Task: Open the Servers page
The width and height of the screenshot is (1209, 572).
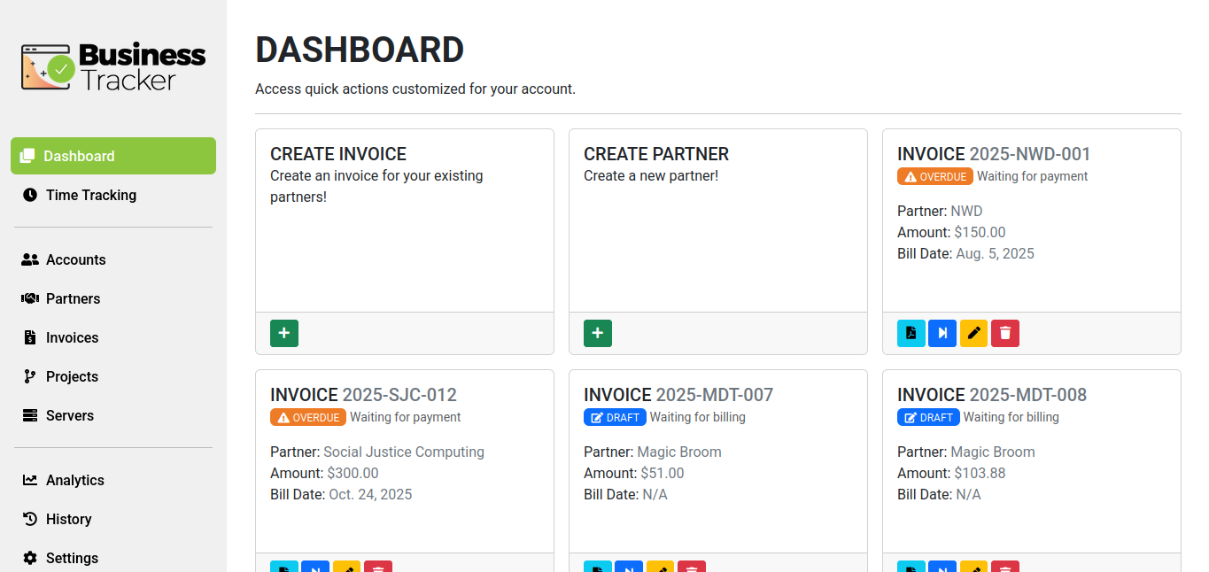Action: 69,415
